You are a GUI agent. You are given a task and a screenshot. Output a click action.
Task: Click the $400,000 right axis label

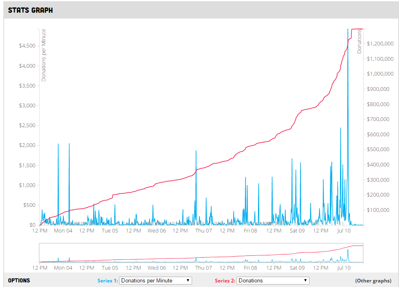click(x=378, y=165)
